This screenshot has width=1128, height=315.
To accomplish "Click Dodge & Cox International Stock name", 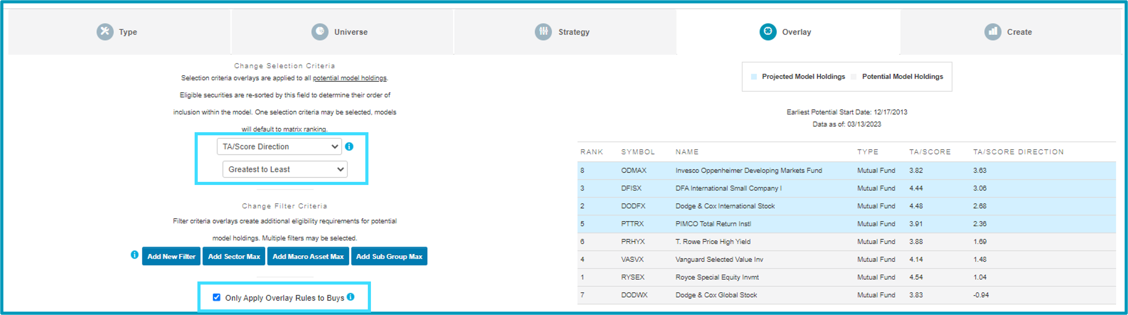I will coord(725,206).
